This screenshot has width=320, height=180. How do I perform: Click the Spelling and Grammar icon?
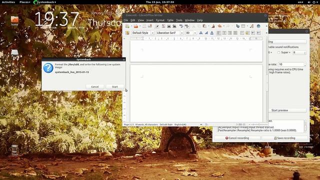181,26
